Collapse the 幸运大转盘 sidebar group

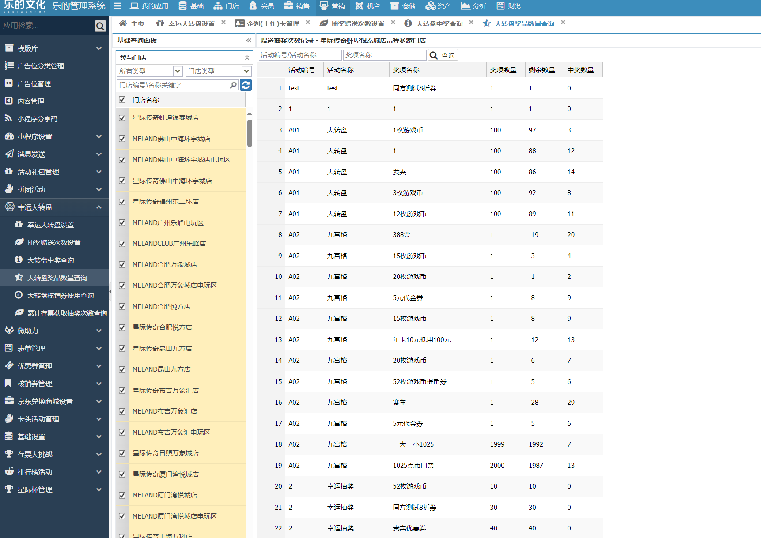pos(99,207)
